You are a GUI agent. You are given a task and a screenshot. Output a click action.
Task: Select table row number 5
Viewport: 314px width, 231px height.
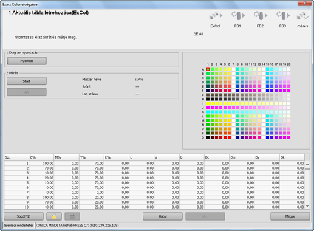(x=154, y=182)
